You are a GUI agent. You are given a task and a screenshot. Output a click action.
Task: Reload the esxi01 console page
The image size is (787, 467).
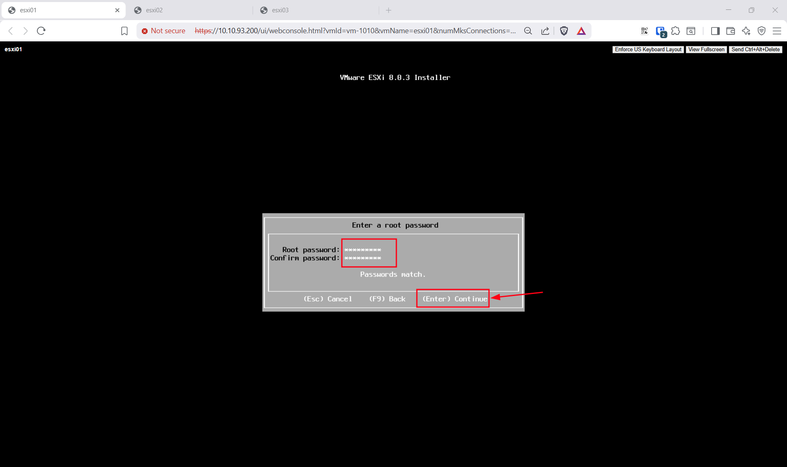point(41,31)
